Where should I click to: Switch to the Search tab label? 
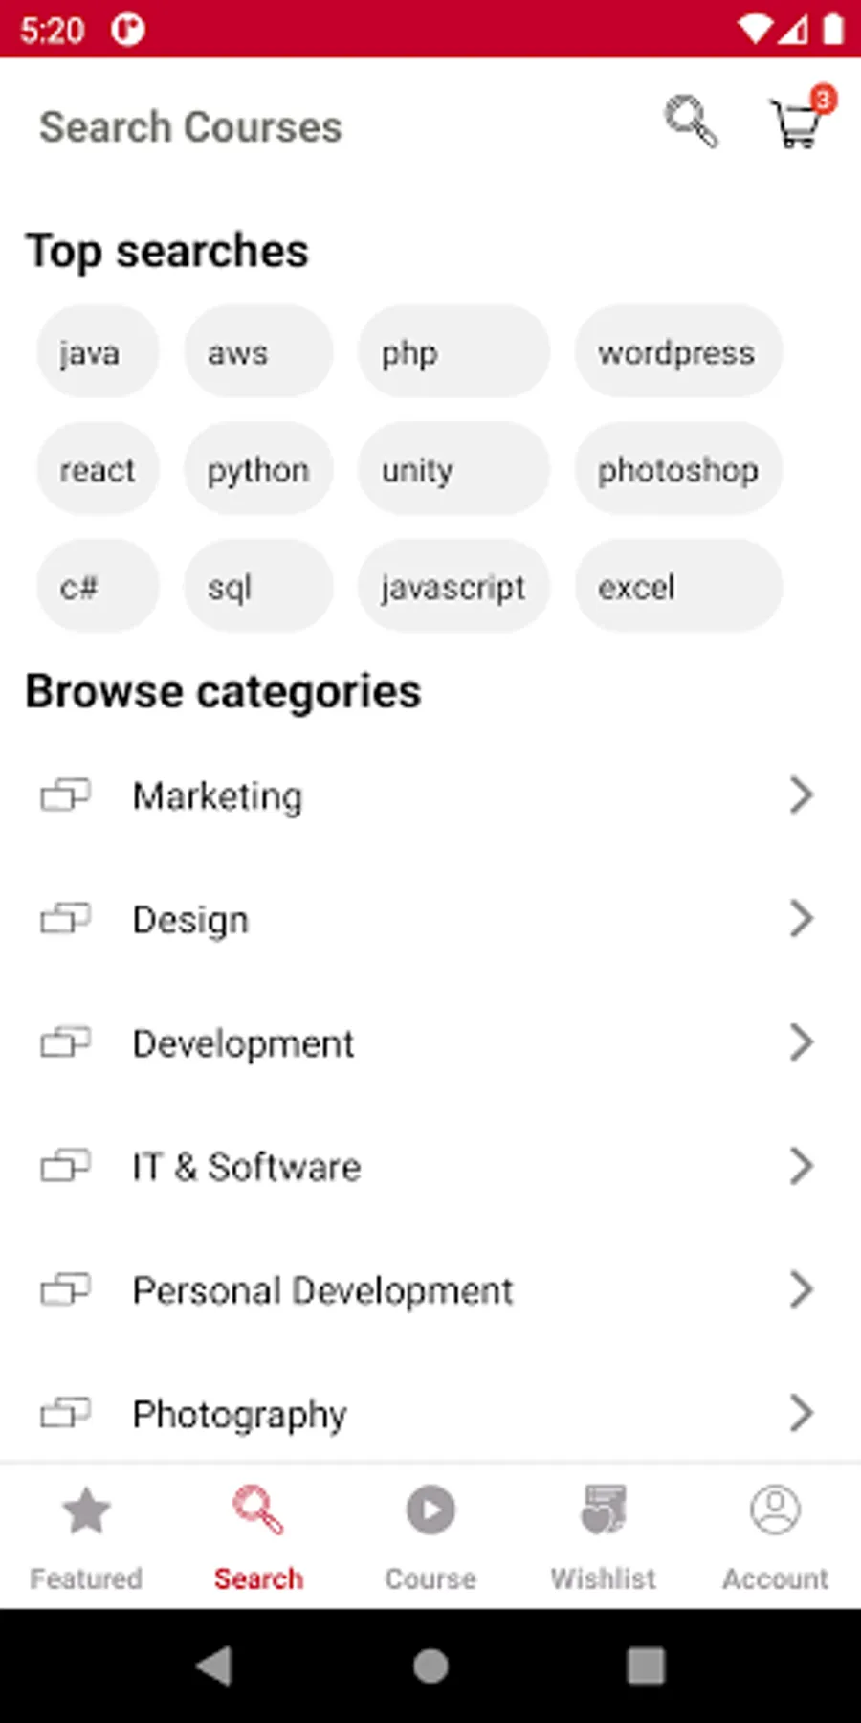click(x=258, y=1578)
